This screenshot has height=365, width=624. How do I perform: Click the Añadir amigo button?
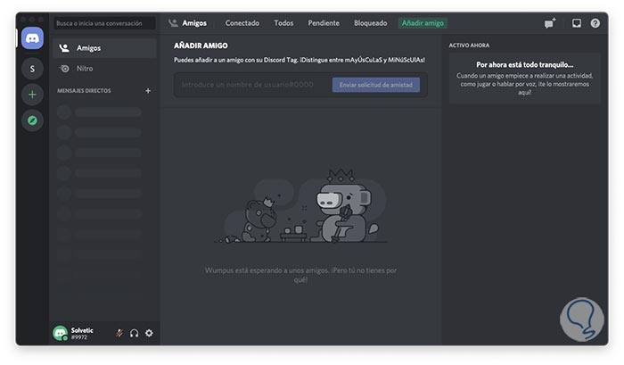click(x=423, y=23)
